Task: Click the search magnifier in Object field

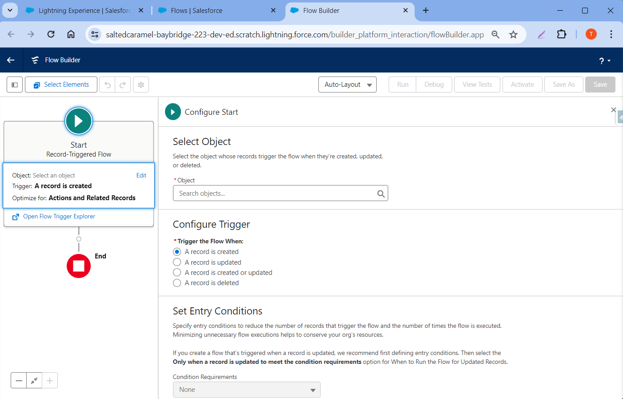Action: tap(381, 193)
